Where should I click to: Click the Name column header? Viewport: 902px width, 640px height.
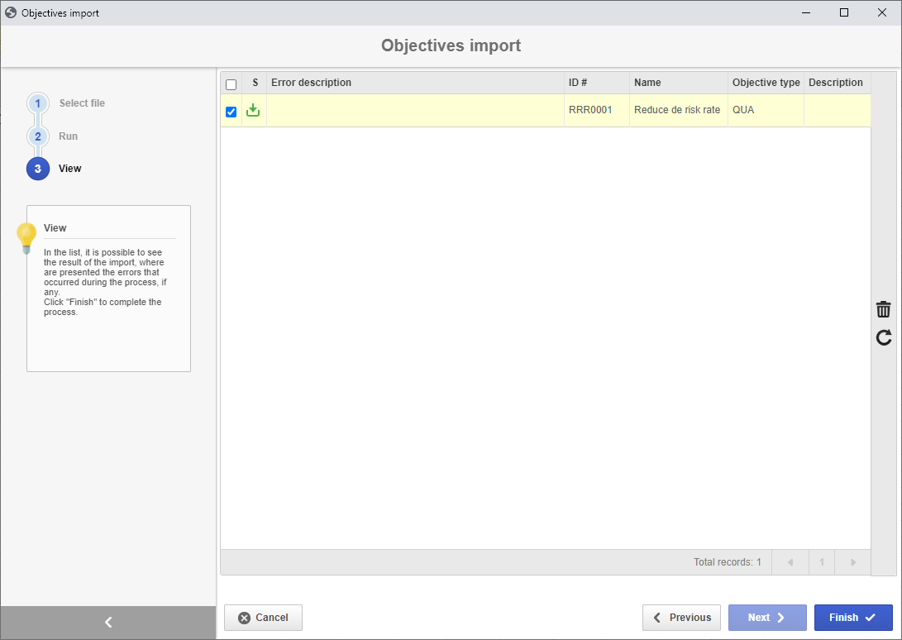(679, 83)
